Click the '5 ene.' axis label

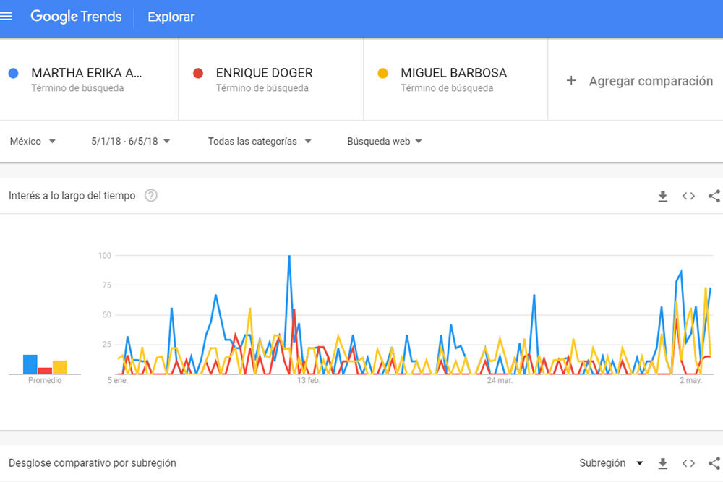pyautogui.click(x=118, y=381)
